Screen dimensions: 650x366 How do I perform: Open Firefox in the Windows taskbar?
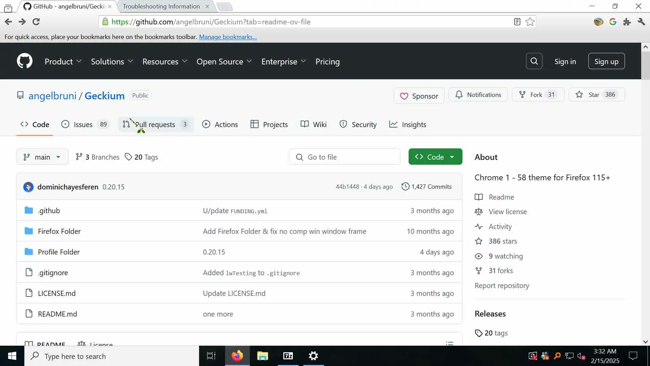(237, 356)
